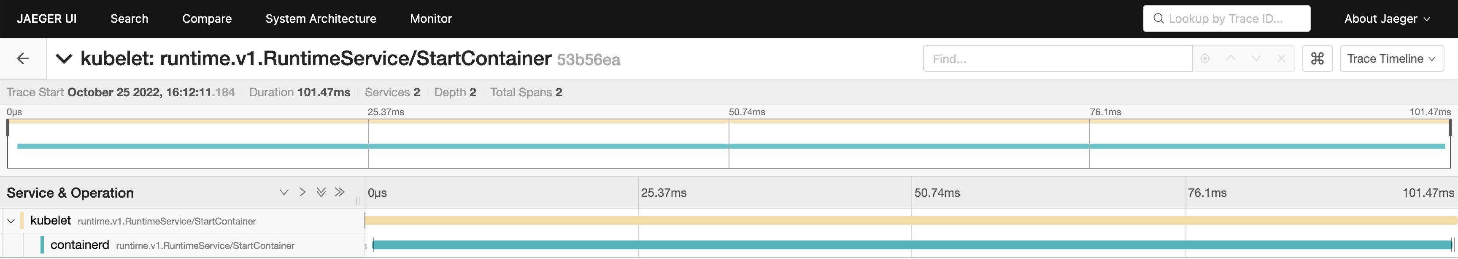
Task: Click the back arrow to return to search results
Action: [23, 58]
